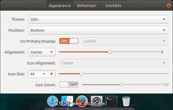
Task: Toggle the On Primary Display switch
Action: click(69, 41)
